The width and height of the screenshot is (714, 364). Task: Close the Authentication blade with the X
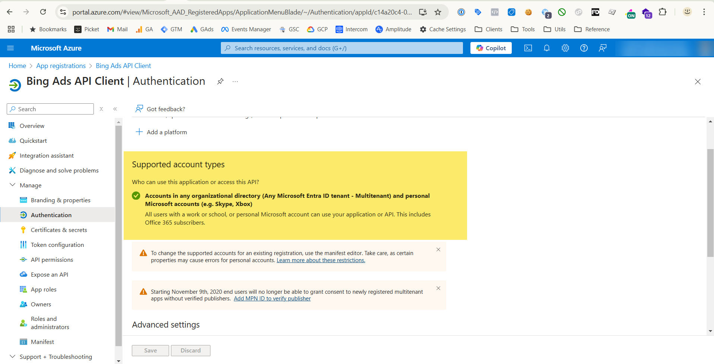[x=698, y=81]
